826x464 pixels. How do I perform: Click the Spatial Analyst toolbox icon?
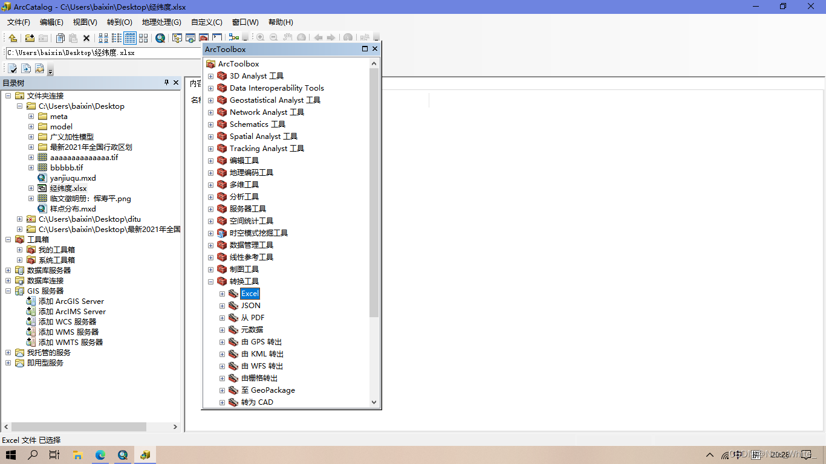click(x=222, y=137)
